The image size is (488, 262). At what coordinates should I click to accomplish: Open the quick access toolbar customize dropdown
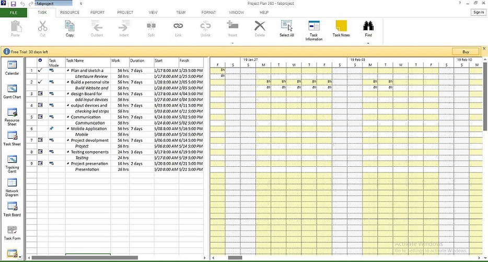point(81,4)
